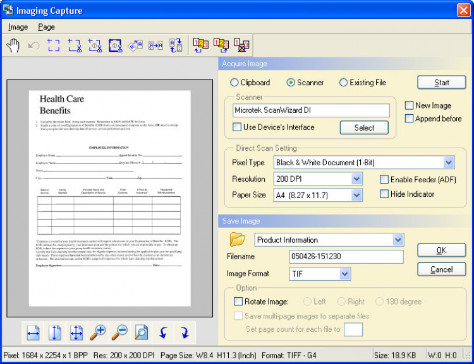Image resolution: width=474 pixels, height=364 pixels.
Task: Open the Image Format dropdown
Action: 344,274
